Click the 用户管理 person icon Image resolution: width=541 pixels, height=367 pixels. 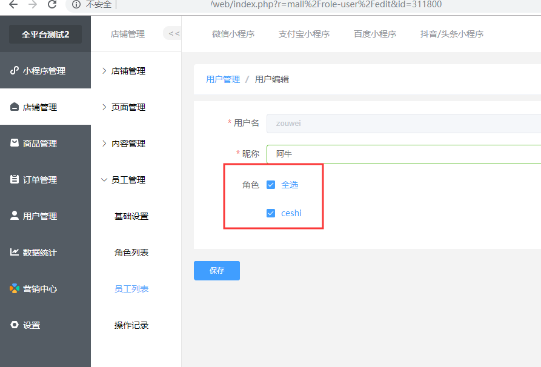click(x=14, y=216)
